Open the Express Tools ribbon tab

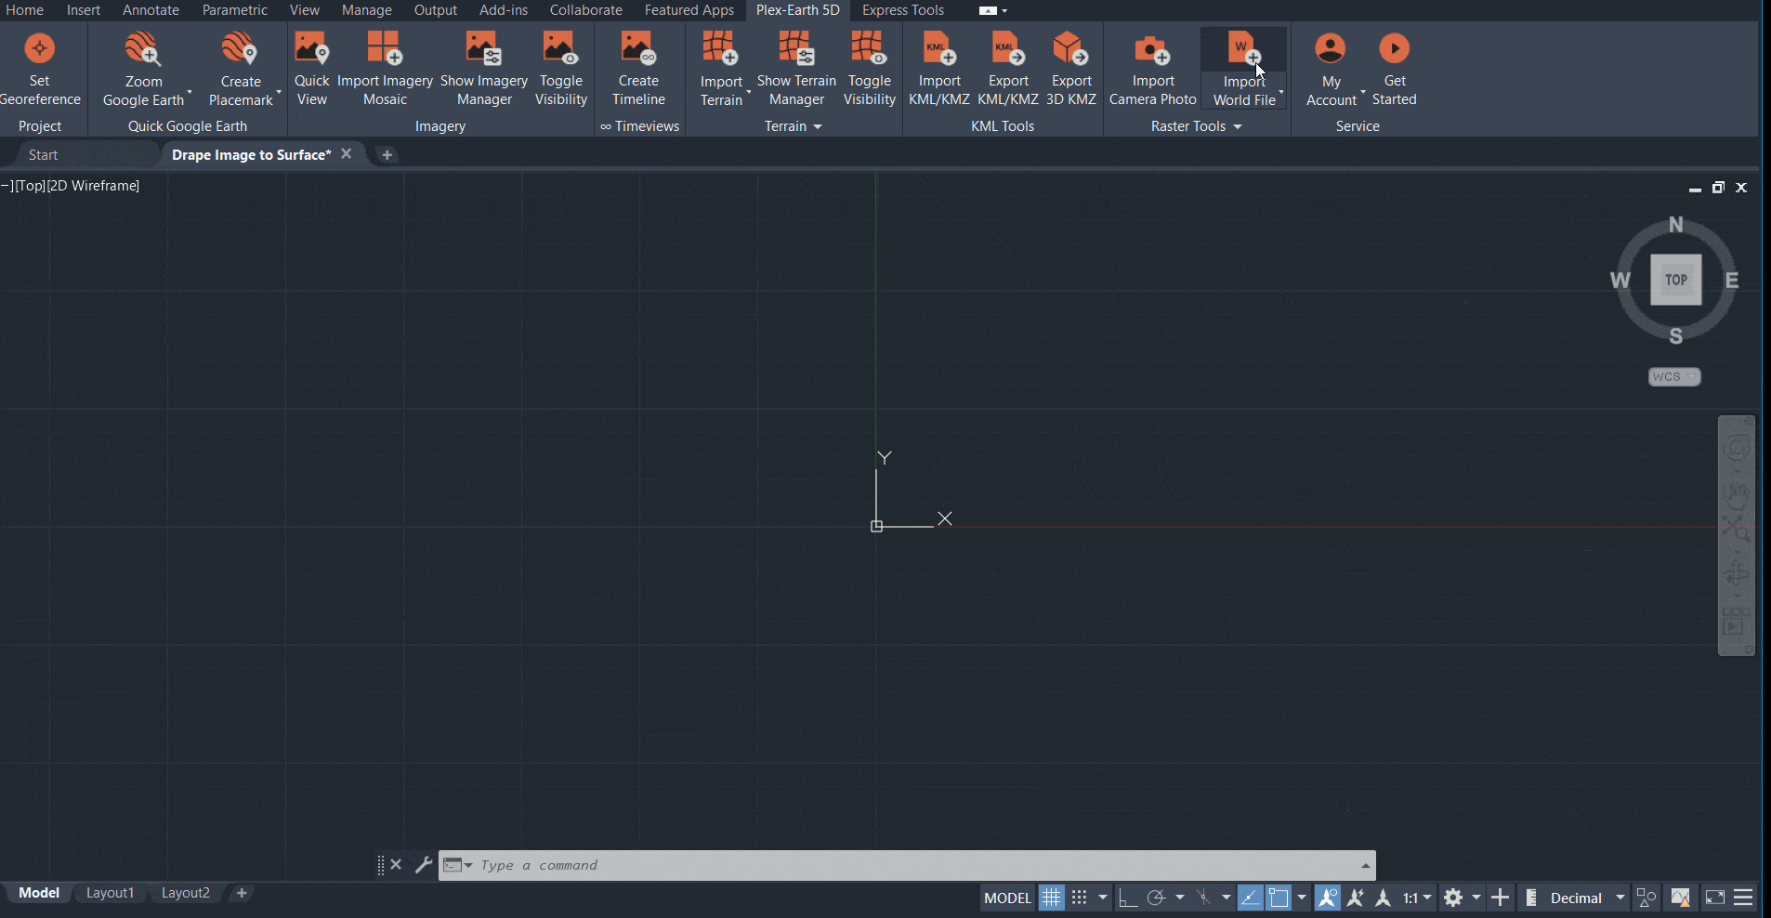[x=902, y=10]
